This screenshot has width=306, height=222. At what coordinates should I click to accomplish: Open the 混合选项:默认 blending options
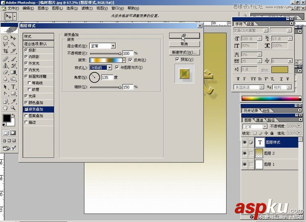tap(38, 44)
